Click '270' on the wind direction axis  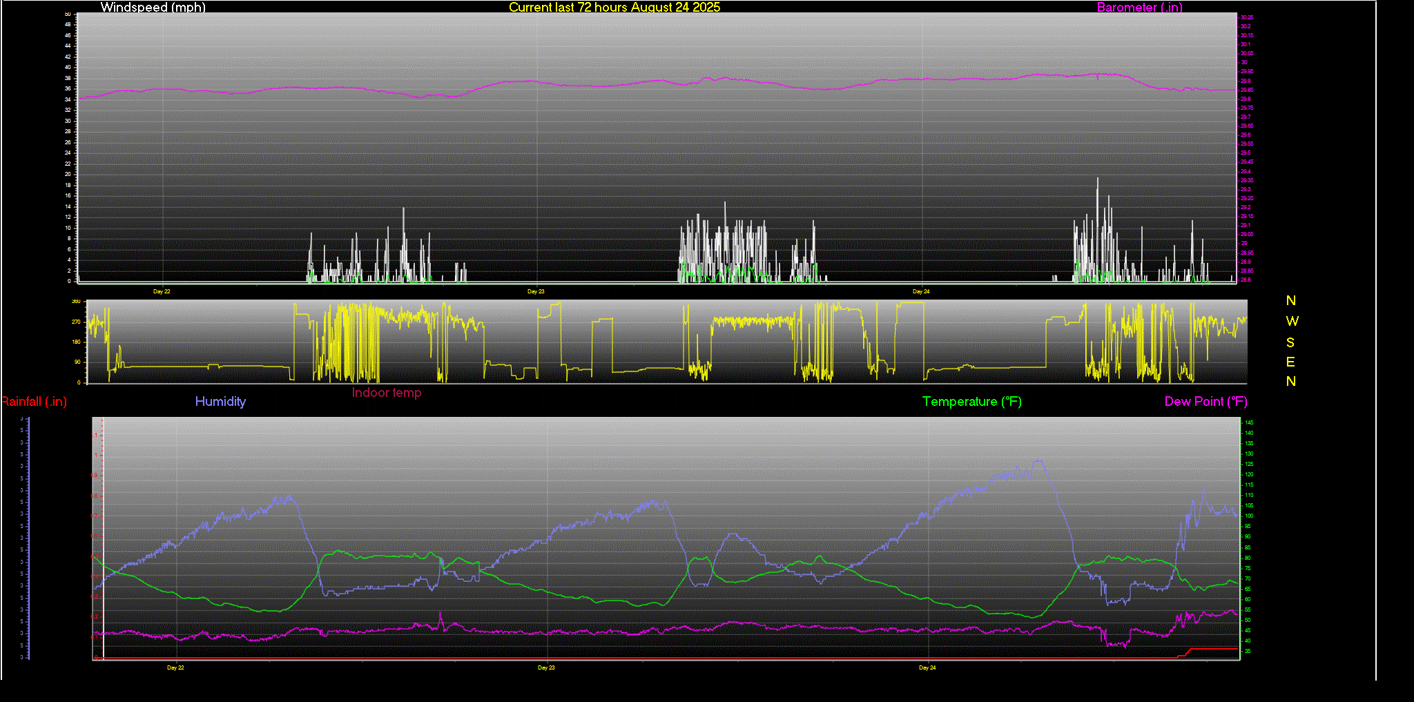76,322
